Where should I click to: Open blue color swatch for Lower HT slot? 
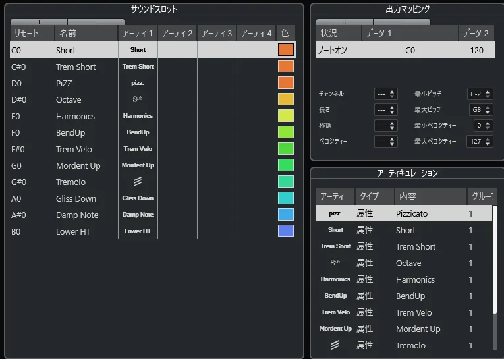pyautogui.click(x=286, y=231)
